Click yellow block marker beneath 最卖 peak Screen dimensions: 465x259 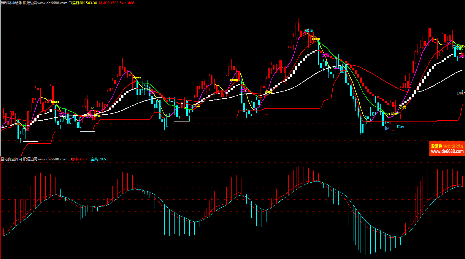[x=315, y=39]
